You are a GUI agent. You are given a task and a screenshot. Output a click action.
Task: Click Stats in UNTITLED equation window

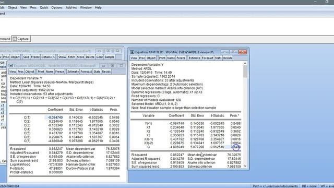218,58
